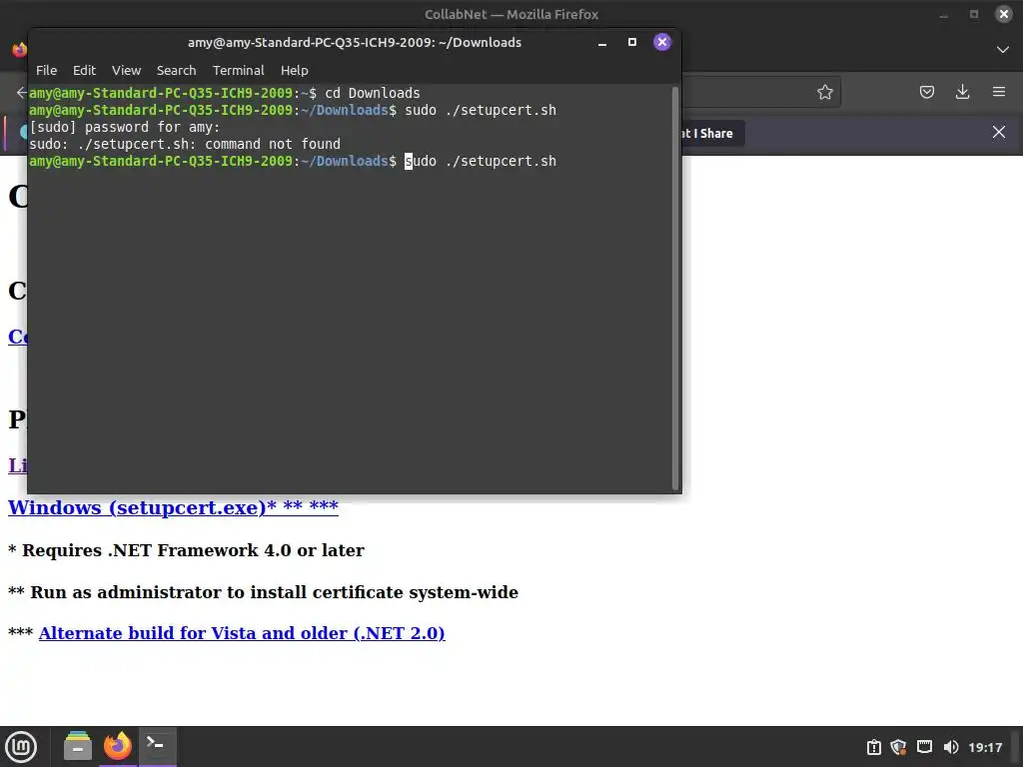Click 'command not found' error line
Viewport: 1023px width, 767px height.
tap(185, 144)
